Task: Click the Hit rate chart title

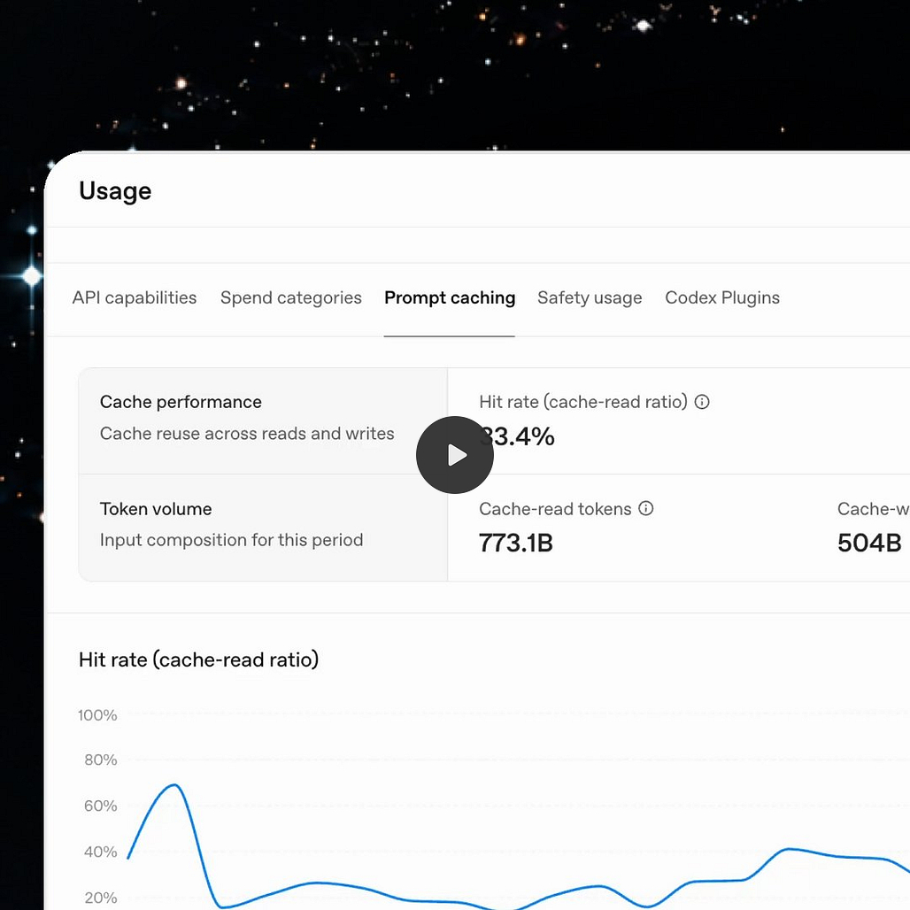Action: 198,659
